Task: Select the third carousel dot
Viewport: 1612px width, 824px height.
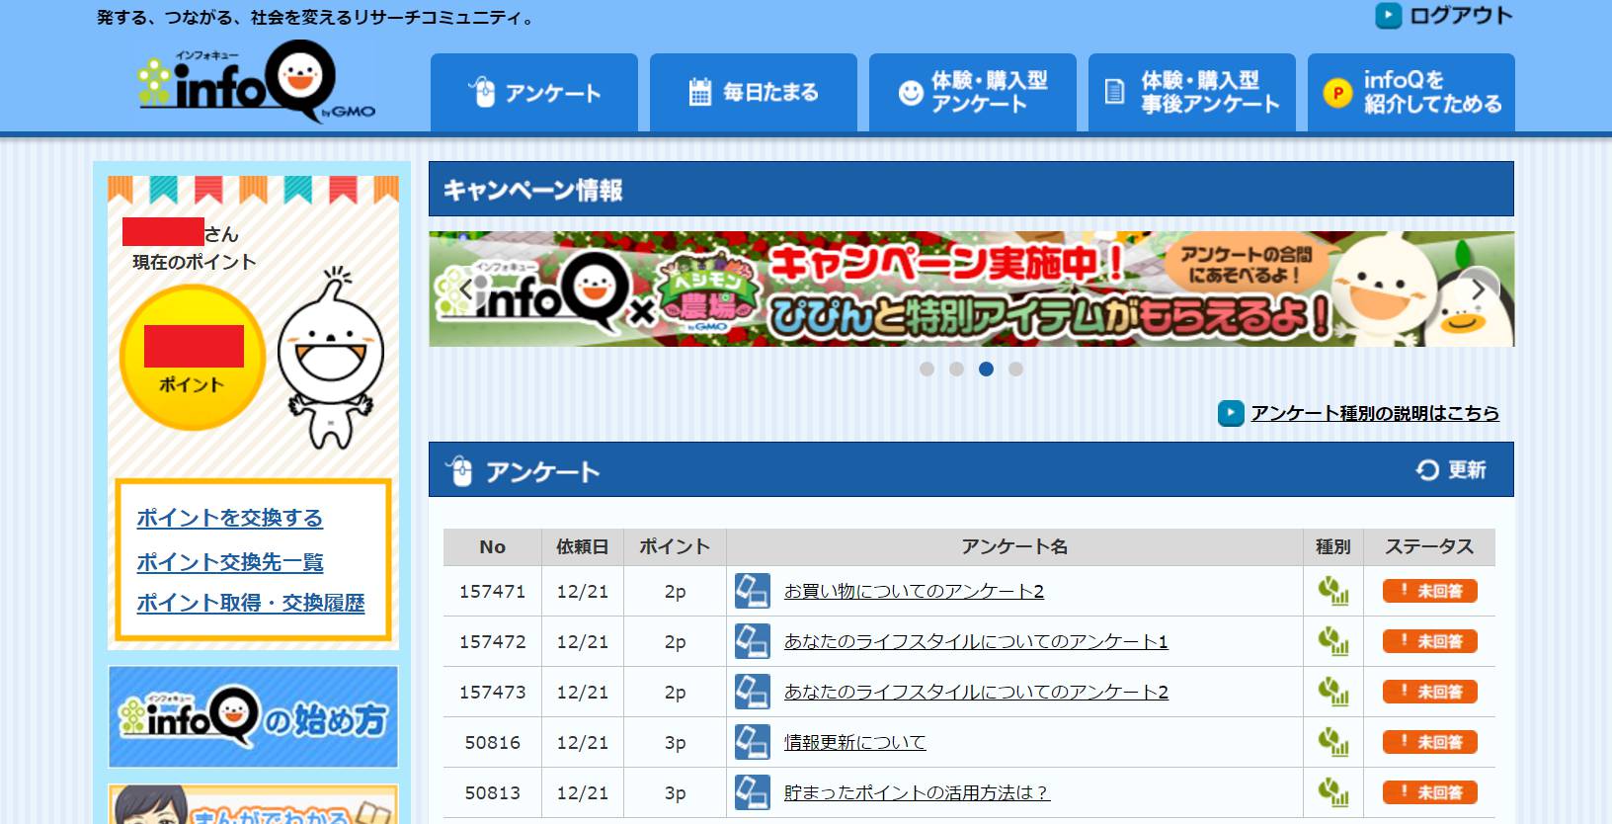Action: point(986,369)
